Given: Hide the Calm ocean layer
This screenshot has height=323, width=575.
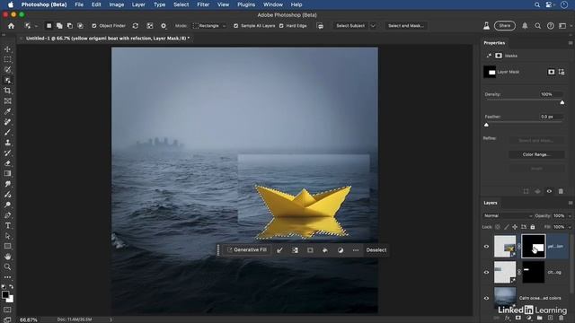Looking at the screenshot, I should tap(487, 298).
